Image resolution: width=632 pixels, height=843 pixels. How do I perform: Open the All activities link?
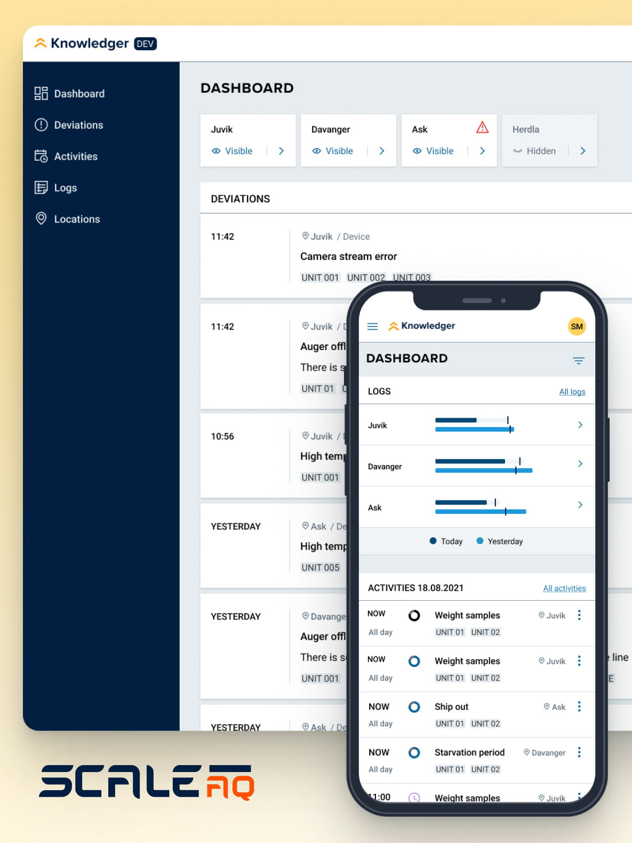(564, 588)
